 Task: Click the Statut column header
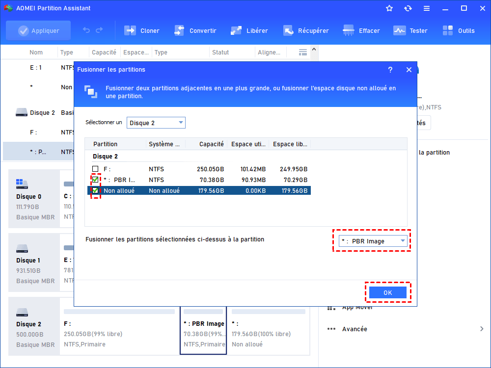click(x=220, y=53)
